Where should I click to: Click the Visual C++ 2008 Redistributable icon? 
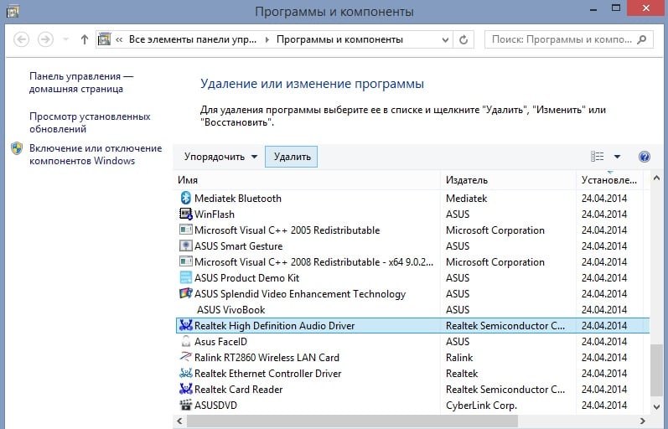coord(186,261)
